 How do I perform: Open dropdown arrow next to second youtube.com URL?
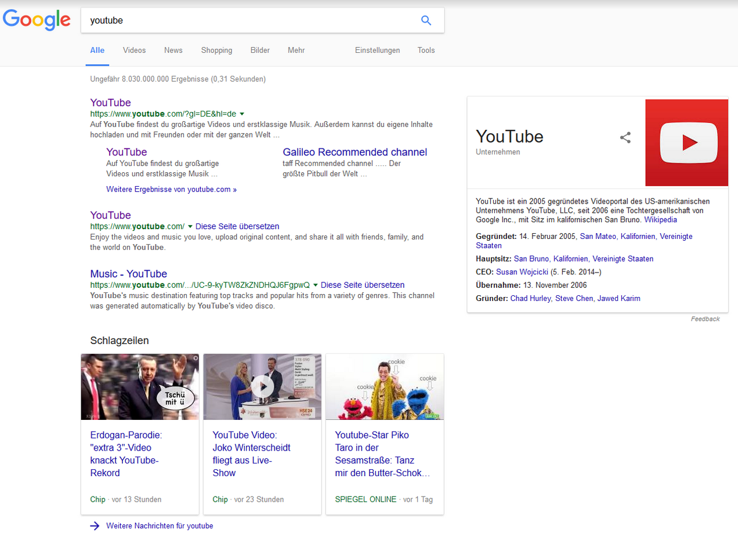pos(190,226)
